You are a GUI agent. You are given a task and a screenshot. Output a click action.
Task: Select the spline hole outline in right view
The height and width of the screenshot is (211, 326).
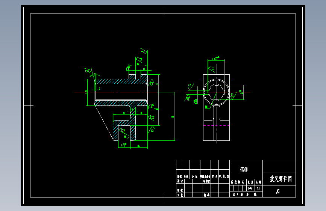click(x=217, y=92)
